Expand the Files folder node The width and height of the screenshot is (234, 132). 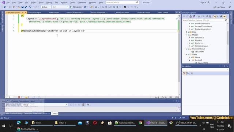click(x=186, y=32)
